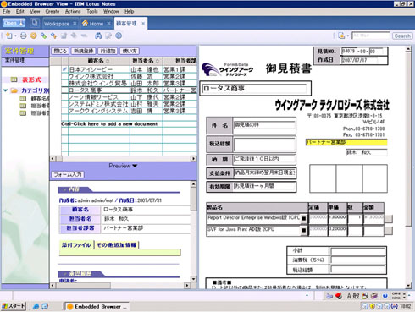Click the フォーム入力 button
415x312 pixels.
click(68, 175)
